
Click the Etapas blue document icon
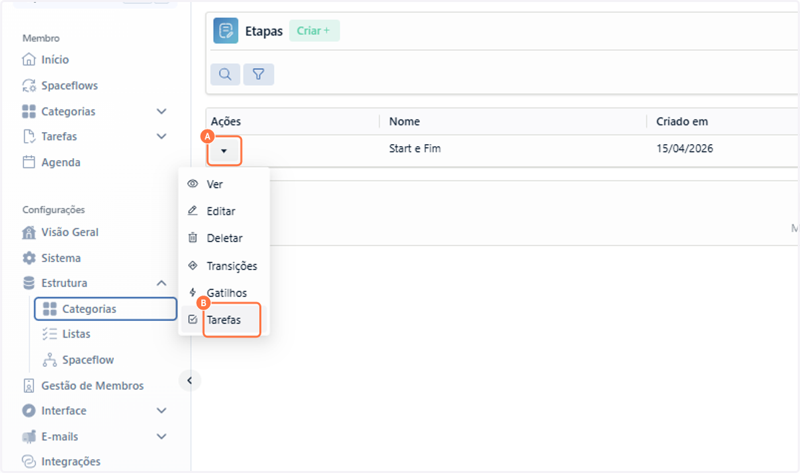point(226,31)
